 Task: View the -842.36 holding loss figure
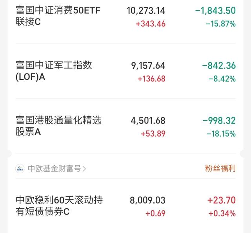tap(219, 66)
